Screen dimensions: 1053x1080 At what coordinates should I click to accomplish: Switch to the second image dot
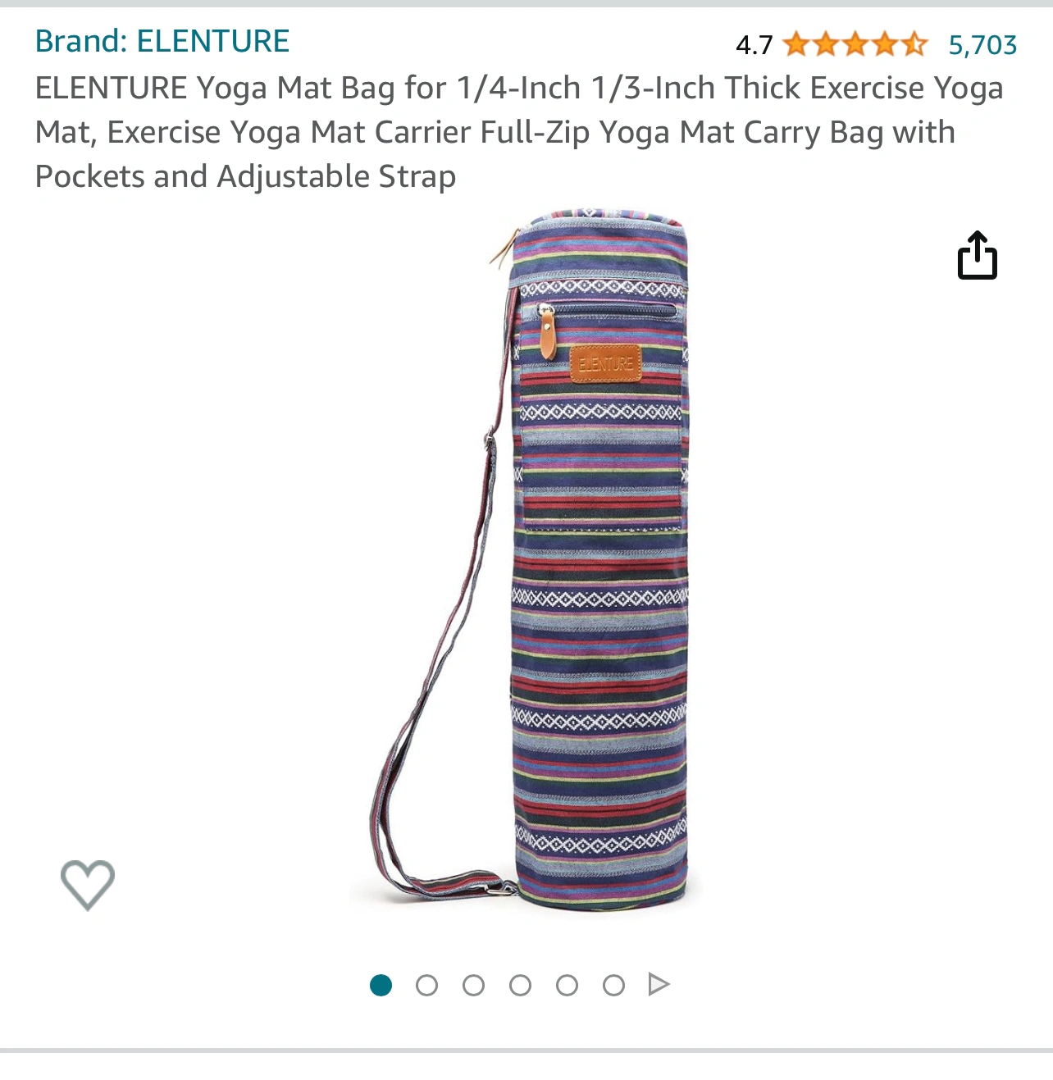coord(426,985)
